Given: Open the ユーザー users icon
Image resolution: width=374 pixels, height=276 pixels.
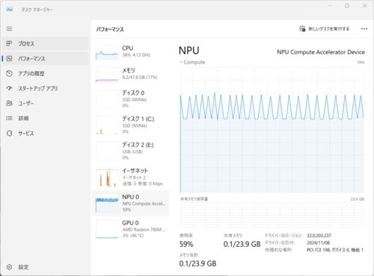Looking at the screenshot, I should click(9, 103).
